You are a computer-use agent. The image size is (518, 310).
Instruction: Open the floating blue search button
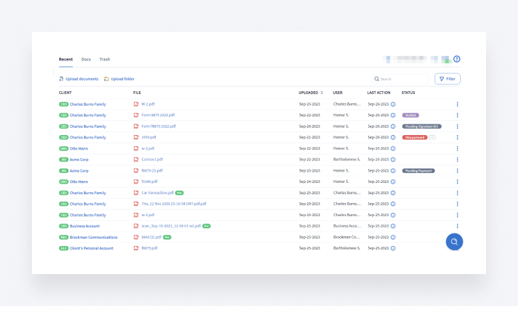[x=454, y=241]
